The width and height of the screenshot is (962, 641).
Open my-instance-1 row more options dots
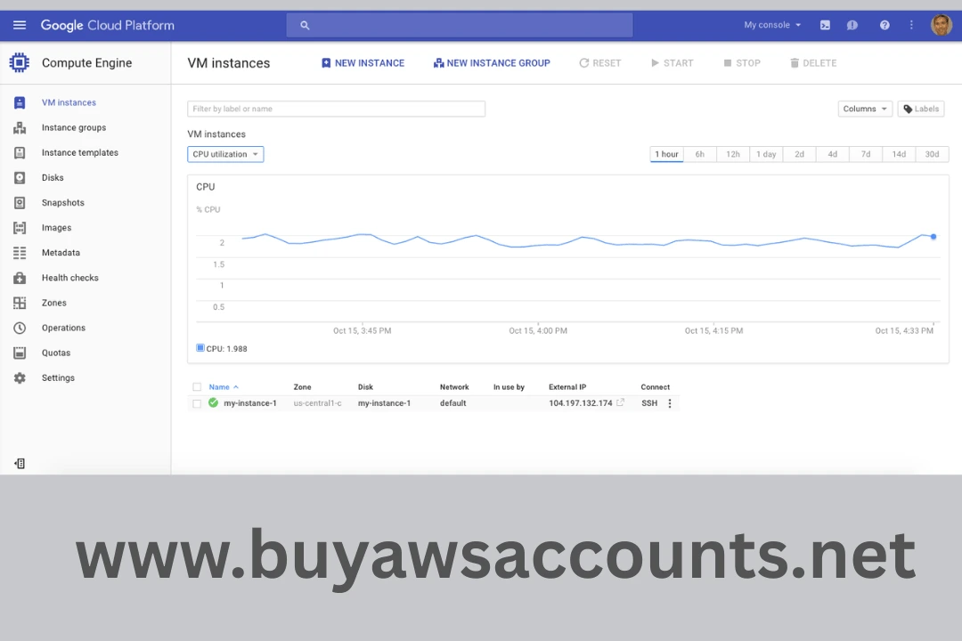[x=670, y=403]
